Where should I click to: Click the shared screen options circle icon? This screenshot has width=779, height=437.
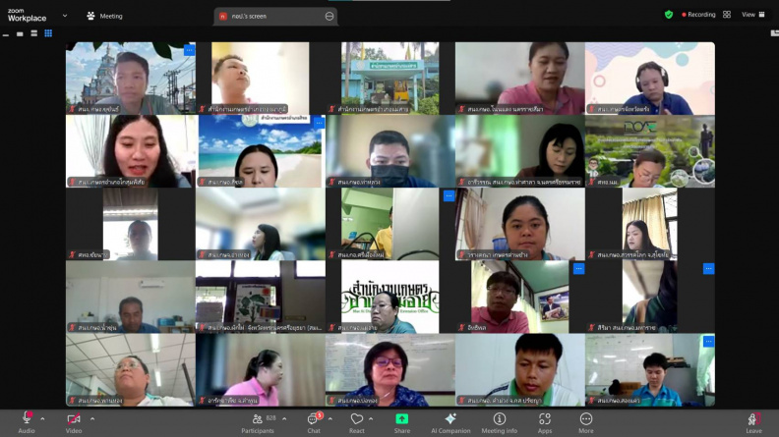[x=330, y=17]
